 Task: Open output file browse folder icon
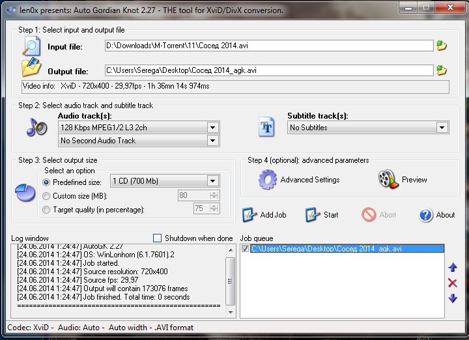pos(442,70)
